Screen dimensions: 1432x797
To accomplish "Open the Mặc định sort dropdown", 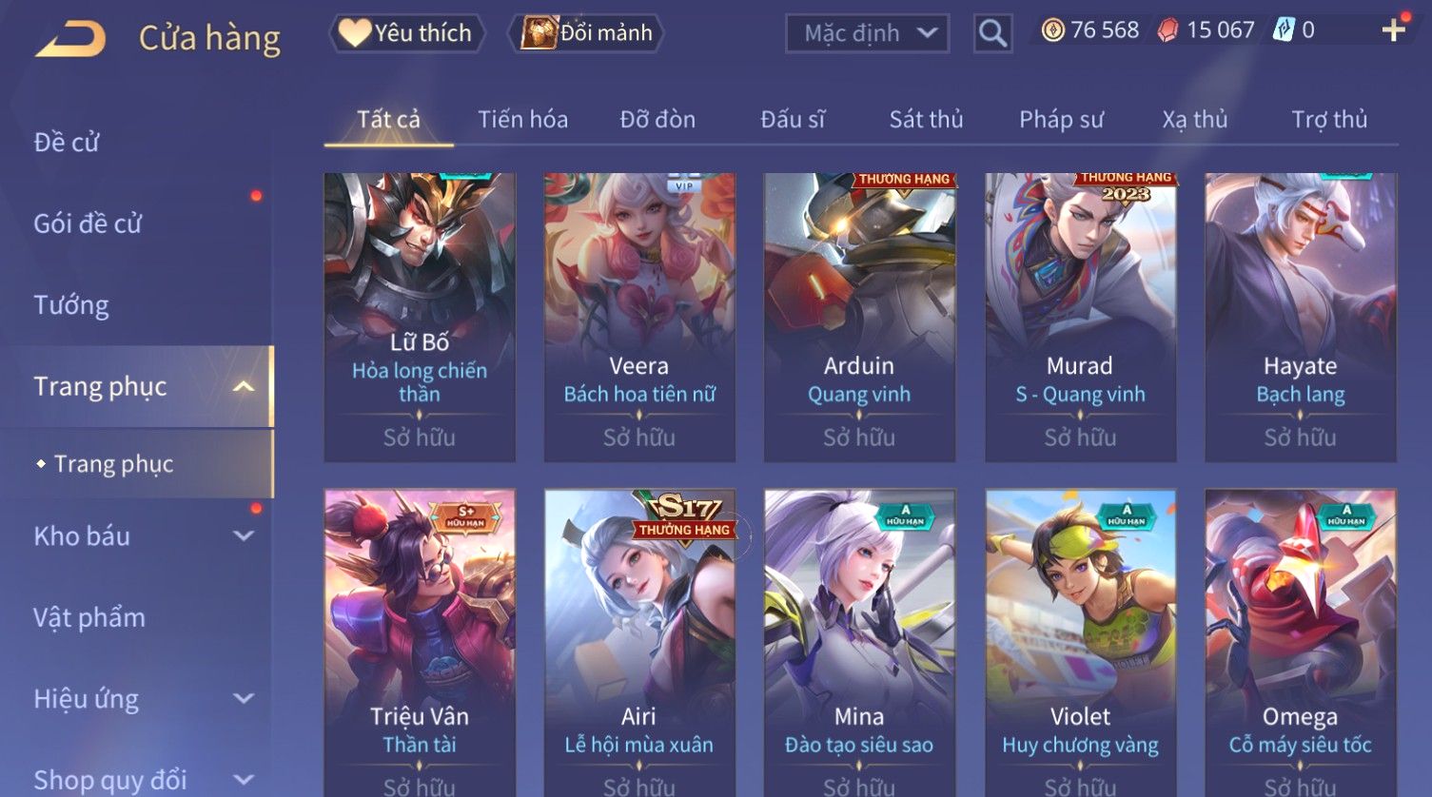I will point(868,33).
